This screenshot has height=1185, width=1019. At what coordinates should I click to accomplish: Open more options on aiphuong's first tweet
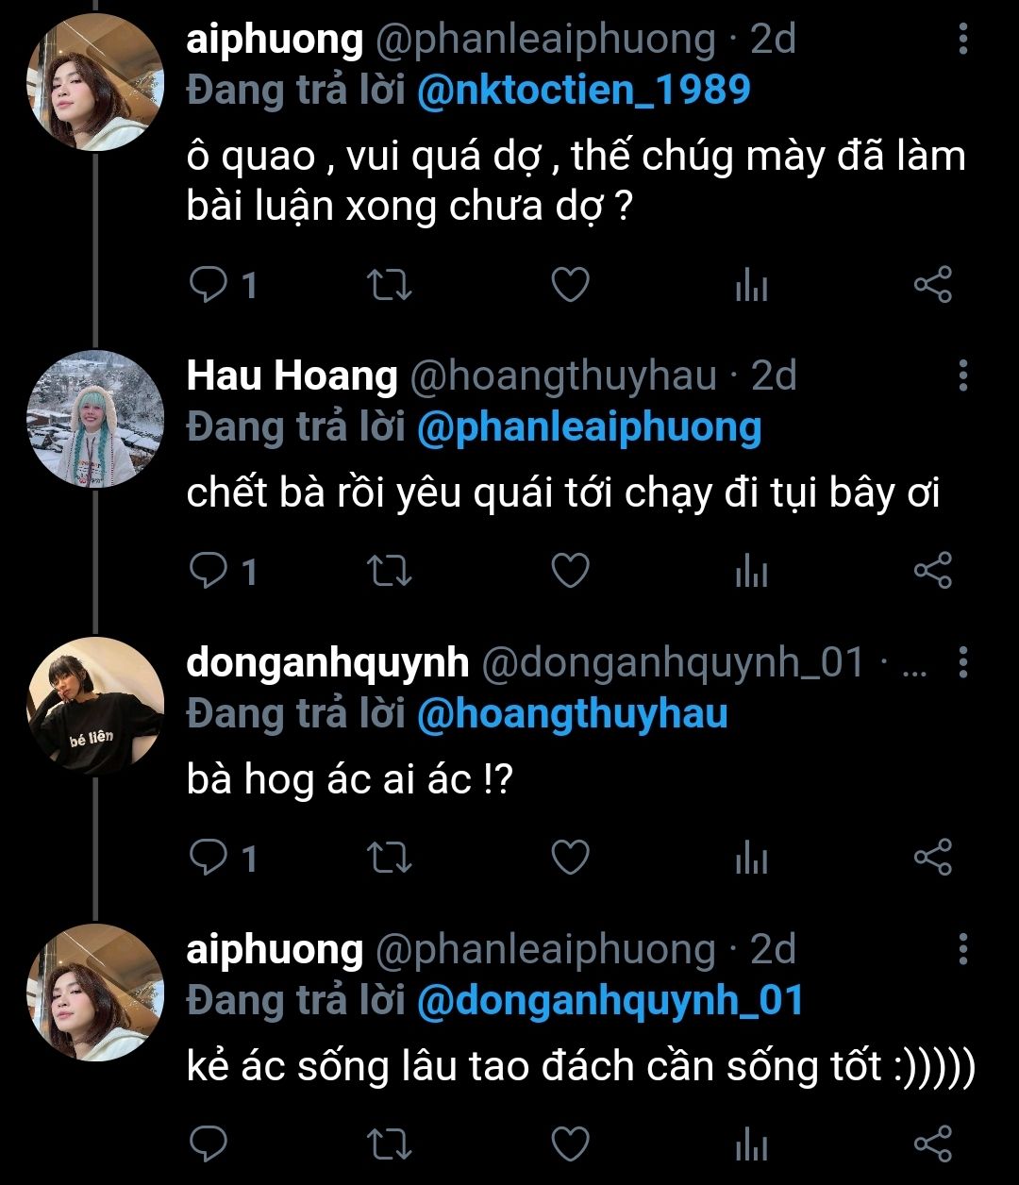pos(962,40)
